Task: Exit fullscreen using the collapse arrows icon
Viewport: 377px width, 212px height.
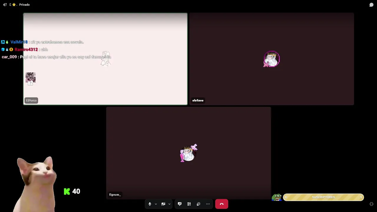Action: pyautogui.click(x=371, y=204)
